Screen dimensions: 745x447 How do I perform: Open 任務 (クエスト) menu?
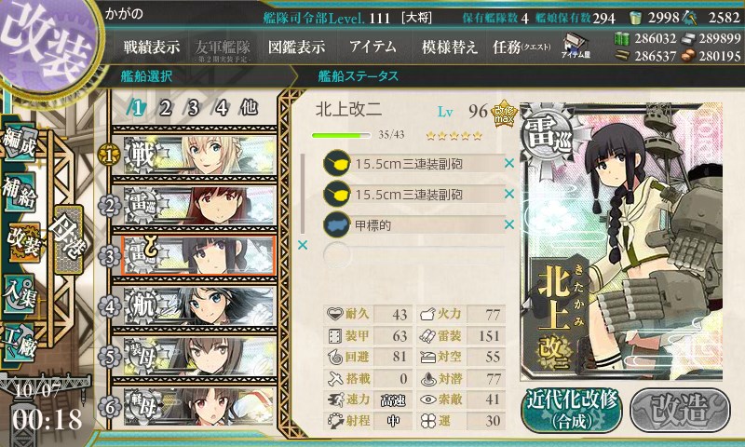[x=521, y=47]
